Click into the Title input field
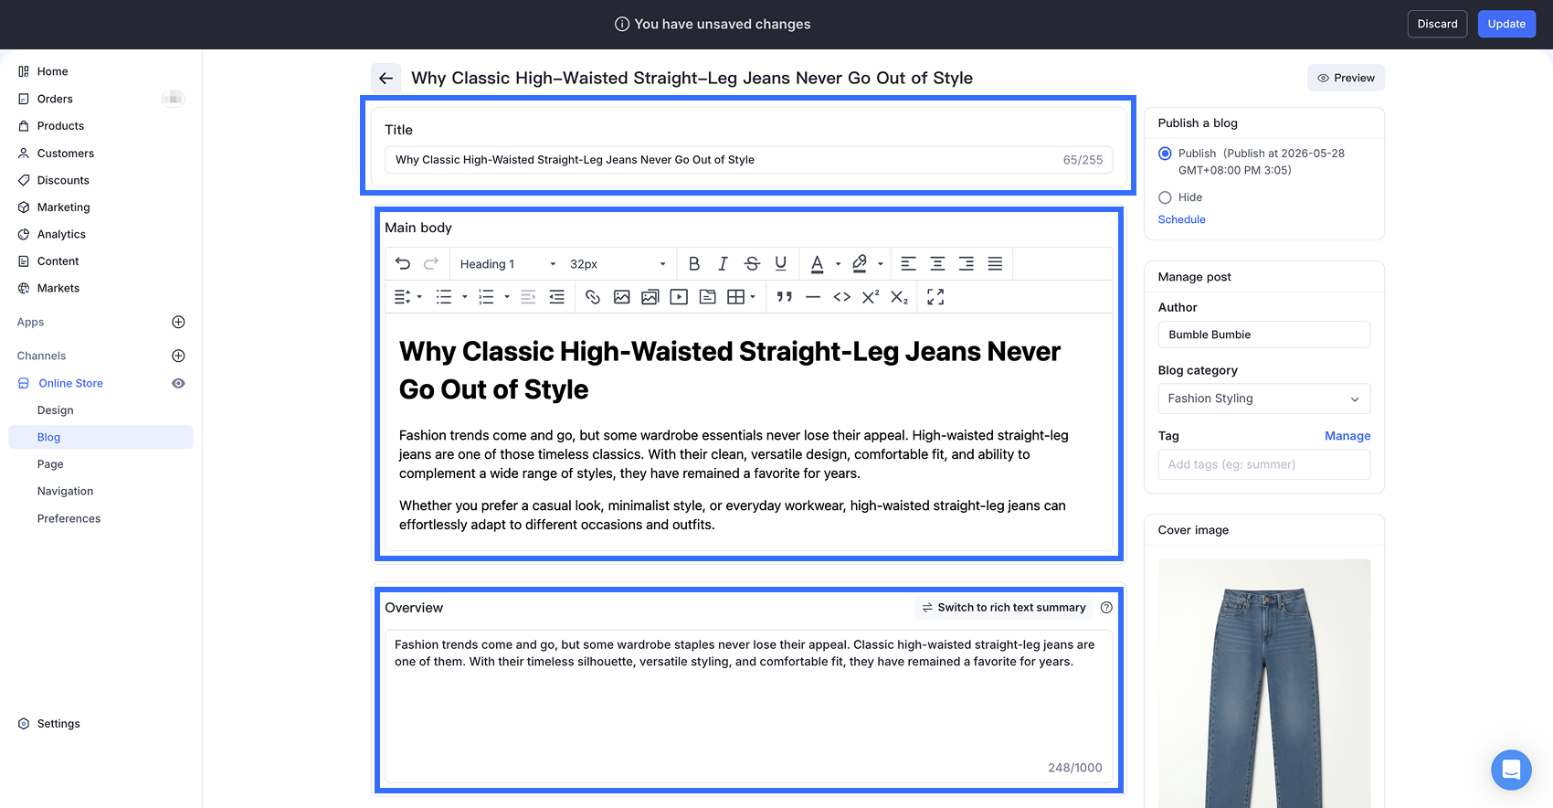Image resolution: width=1553 pixels, height=808 pixels. (749, 160)
